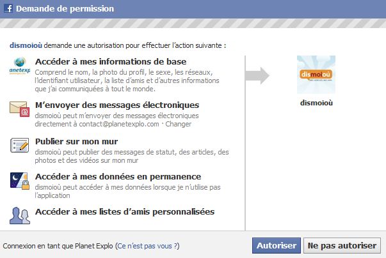
Task: Click the envelope email messages icon
Action: coord(20,109)
